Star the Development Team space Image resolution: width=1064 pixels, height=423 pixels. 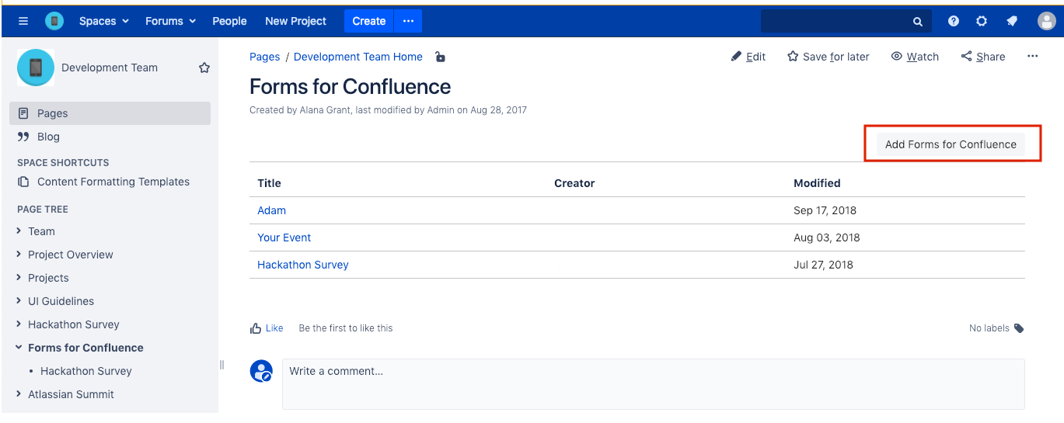coord(204,68)
